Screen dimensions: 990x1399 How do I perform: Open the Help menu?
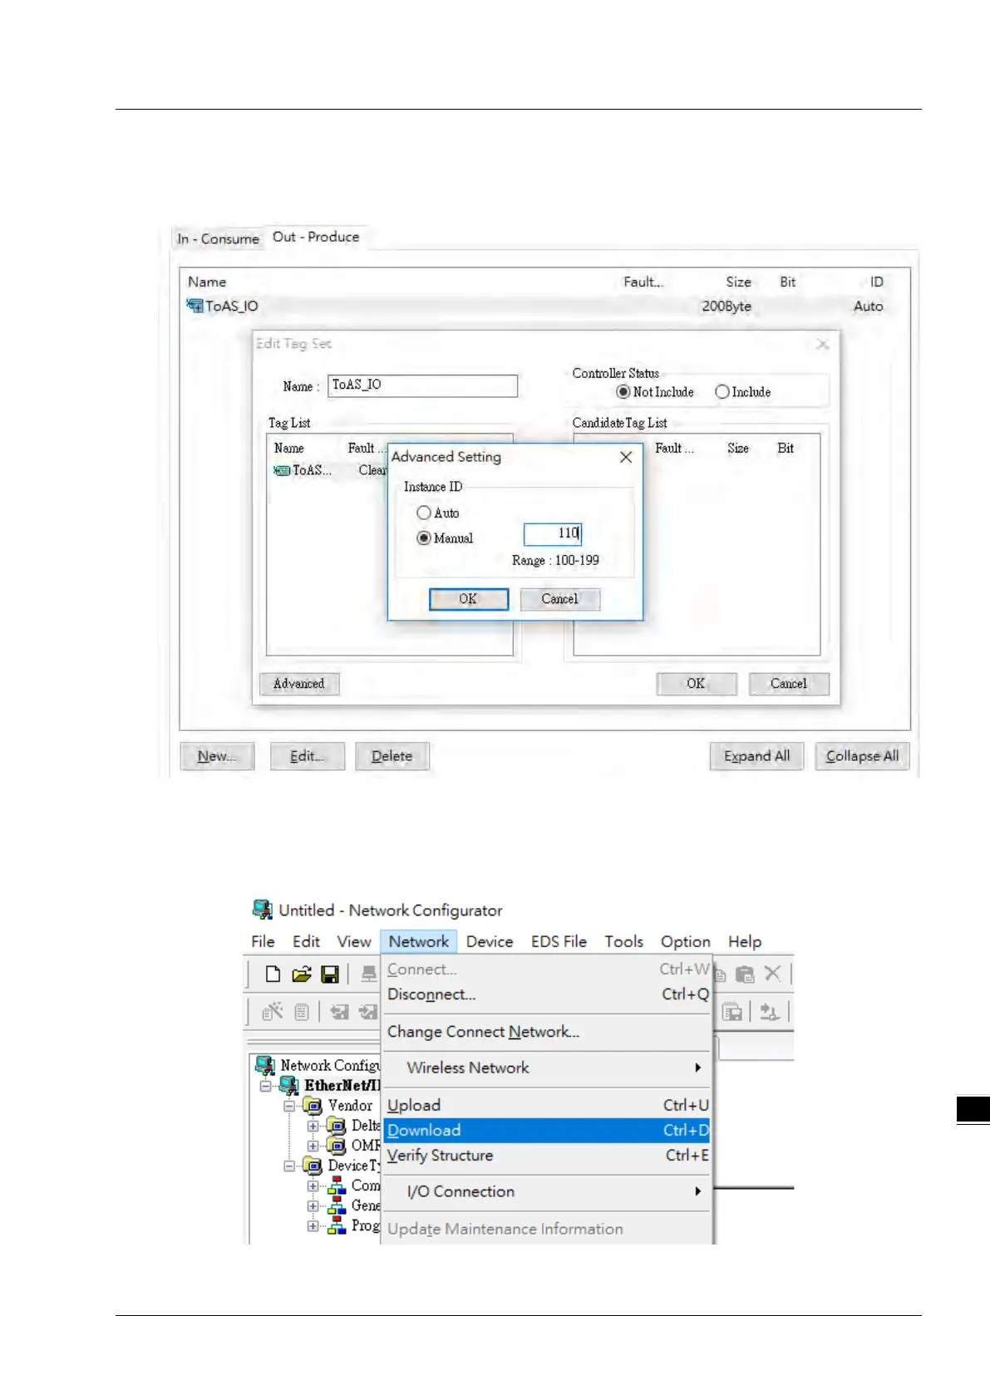745,941
